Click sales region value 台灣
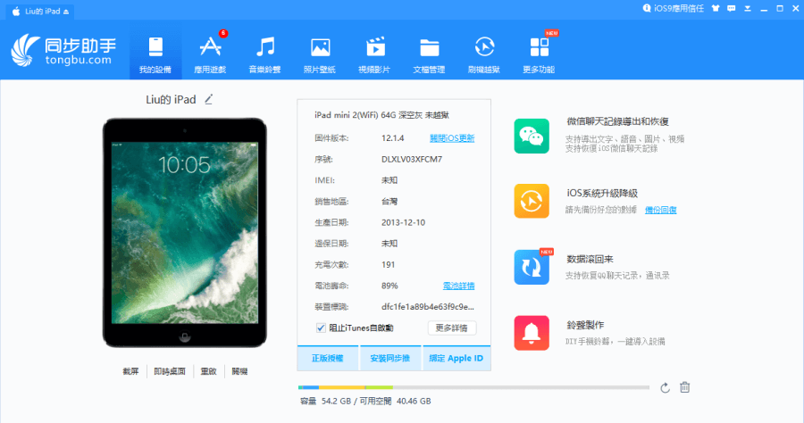804x423 pixels. [x=389, y=202]
